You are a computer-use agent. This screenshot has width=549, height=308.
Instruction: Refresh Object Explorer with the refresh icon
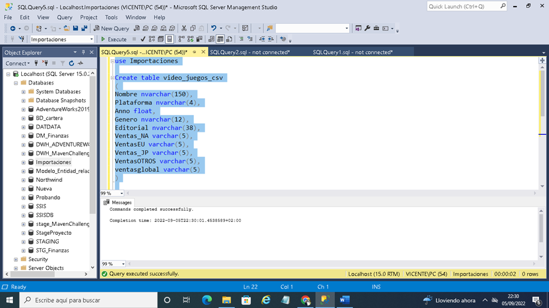tap(72, 63)
